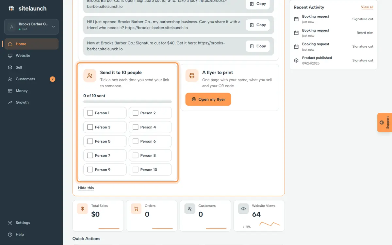Expand the Brooks Barber Co. site switcher
The image size is (392, 245).
tap(31, 27)
